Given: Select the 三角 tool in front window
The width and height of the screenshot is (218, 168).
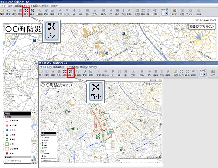Looking at the screenshot, I should point(133,73).
